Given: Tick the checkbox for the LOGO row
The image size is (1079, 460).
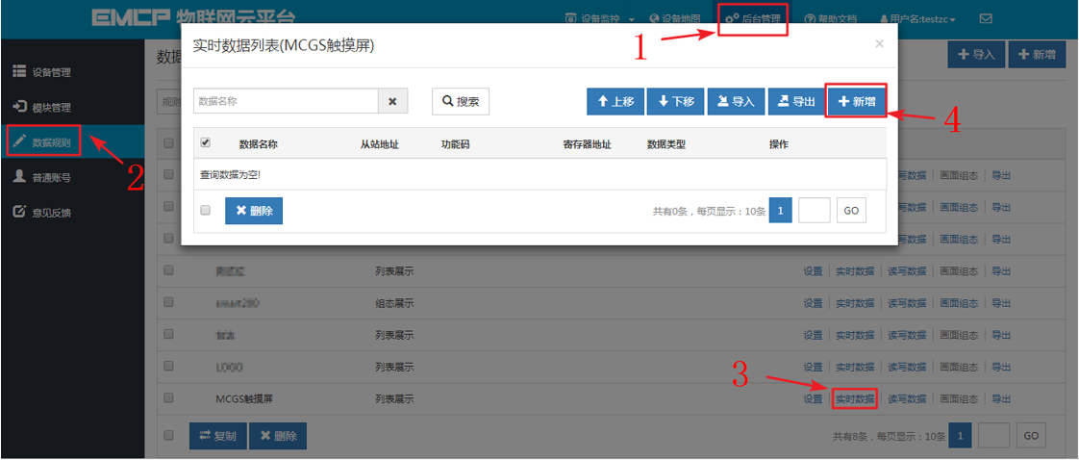Looking at the screenshot, I should click(x=168, y=366).
